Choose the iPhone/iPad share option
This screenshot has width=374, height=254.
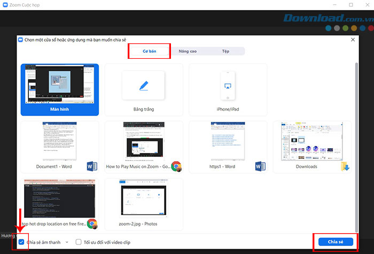[228, 90]
